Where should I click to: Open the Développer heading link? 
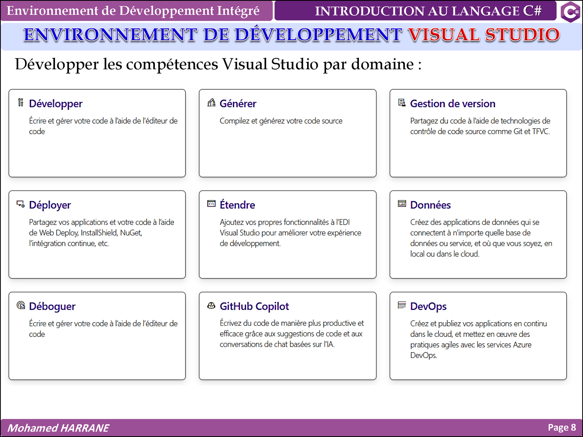pyautogui.click(x=56, y=104)
